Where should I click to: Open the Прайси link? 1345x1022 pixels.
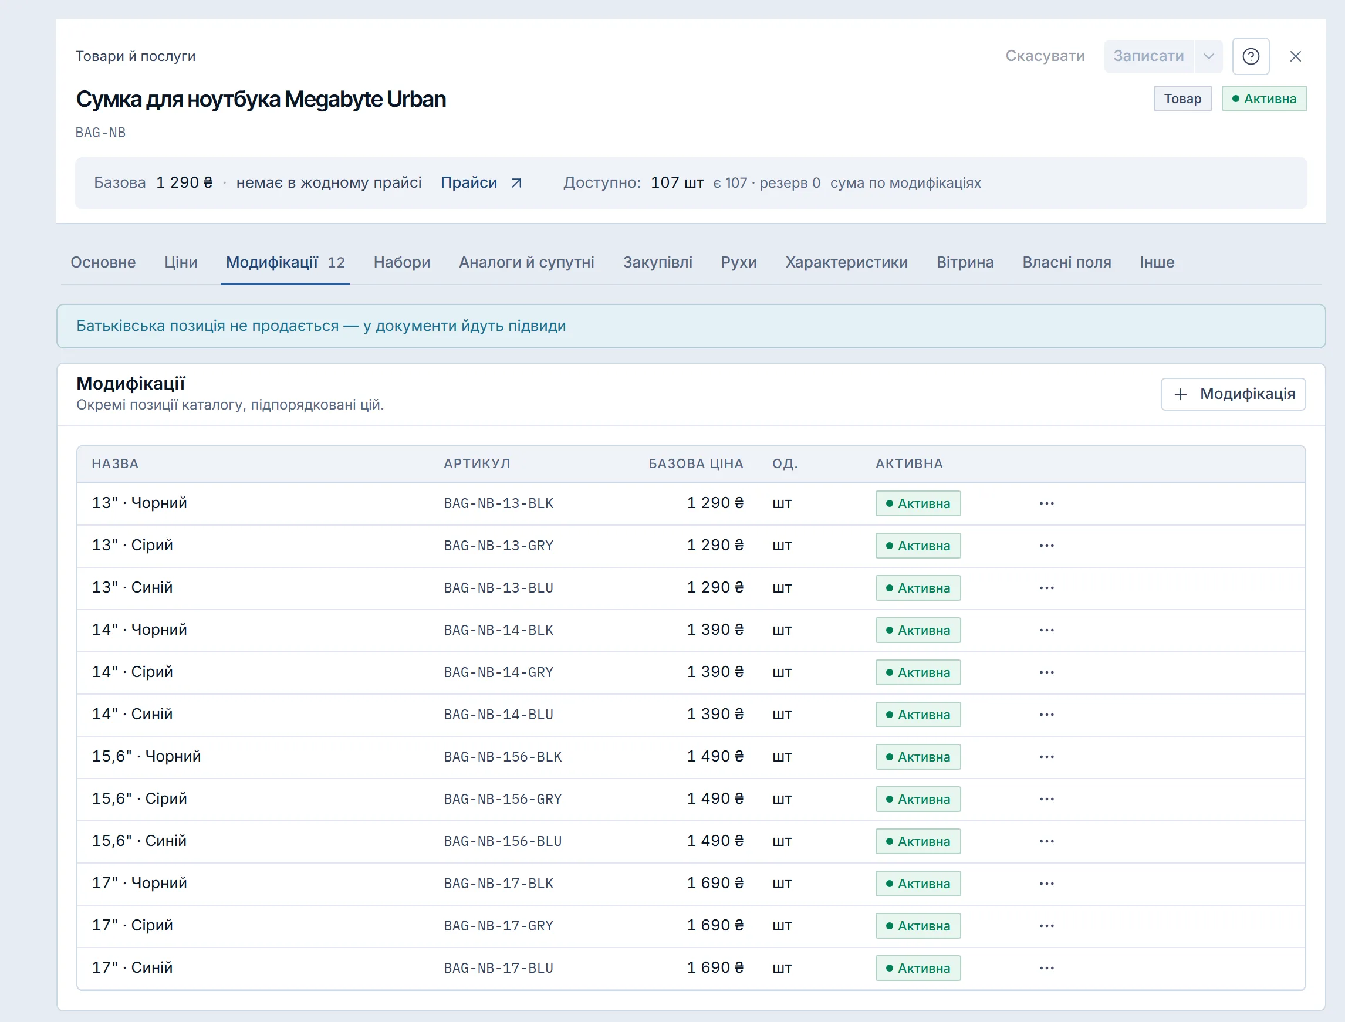(x=481, y=182)
